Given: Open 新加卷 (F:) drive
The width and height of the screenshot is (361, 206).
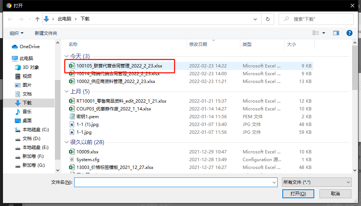Looking at the screenshot, I should tap(29, 156).
